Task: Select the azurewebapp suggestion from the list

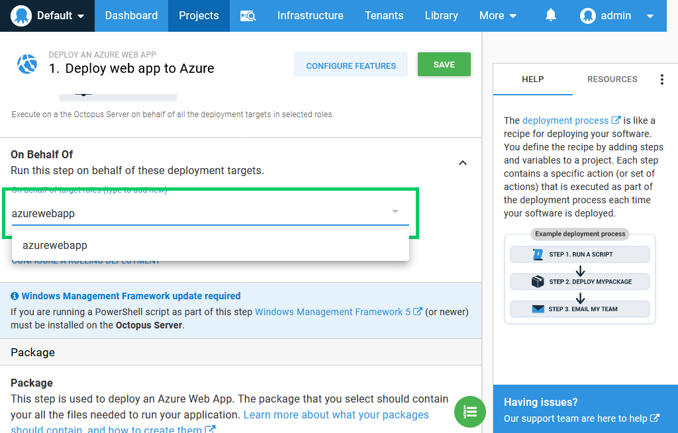Action: click(x=211, y=245)
